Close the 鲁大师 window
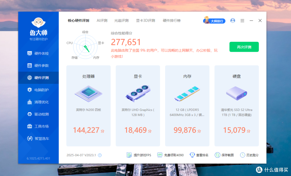 point(260,20)
